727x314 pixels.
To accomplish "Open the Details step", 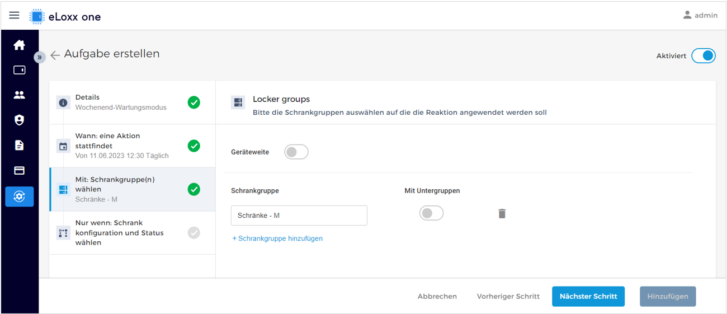I will click(133, 102).
